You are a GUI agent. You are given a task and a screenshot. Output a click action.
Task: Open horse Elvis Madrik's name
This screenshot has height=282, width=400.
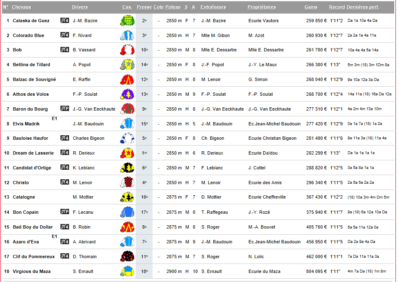tap(27, 124)
